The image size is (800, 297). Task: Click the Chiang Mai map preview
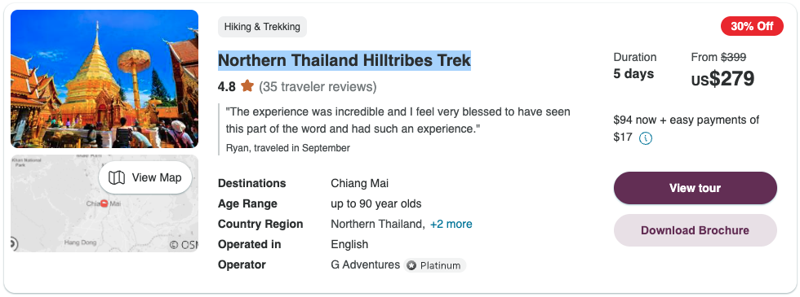tap(104, 203)
